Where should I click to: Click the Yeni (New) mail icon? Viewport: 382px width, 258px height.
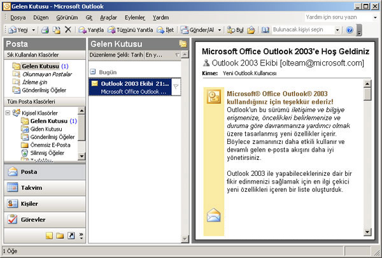coord(12,30)
